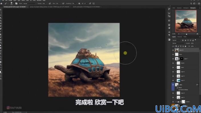Click the foreground color swatch in toolbar
This screenshot has height=113, width=201.
coord(0,72)
